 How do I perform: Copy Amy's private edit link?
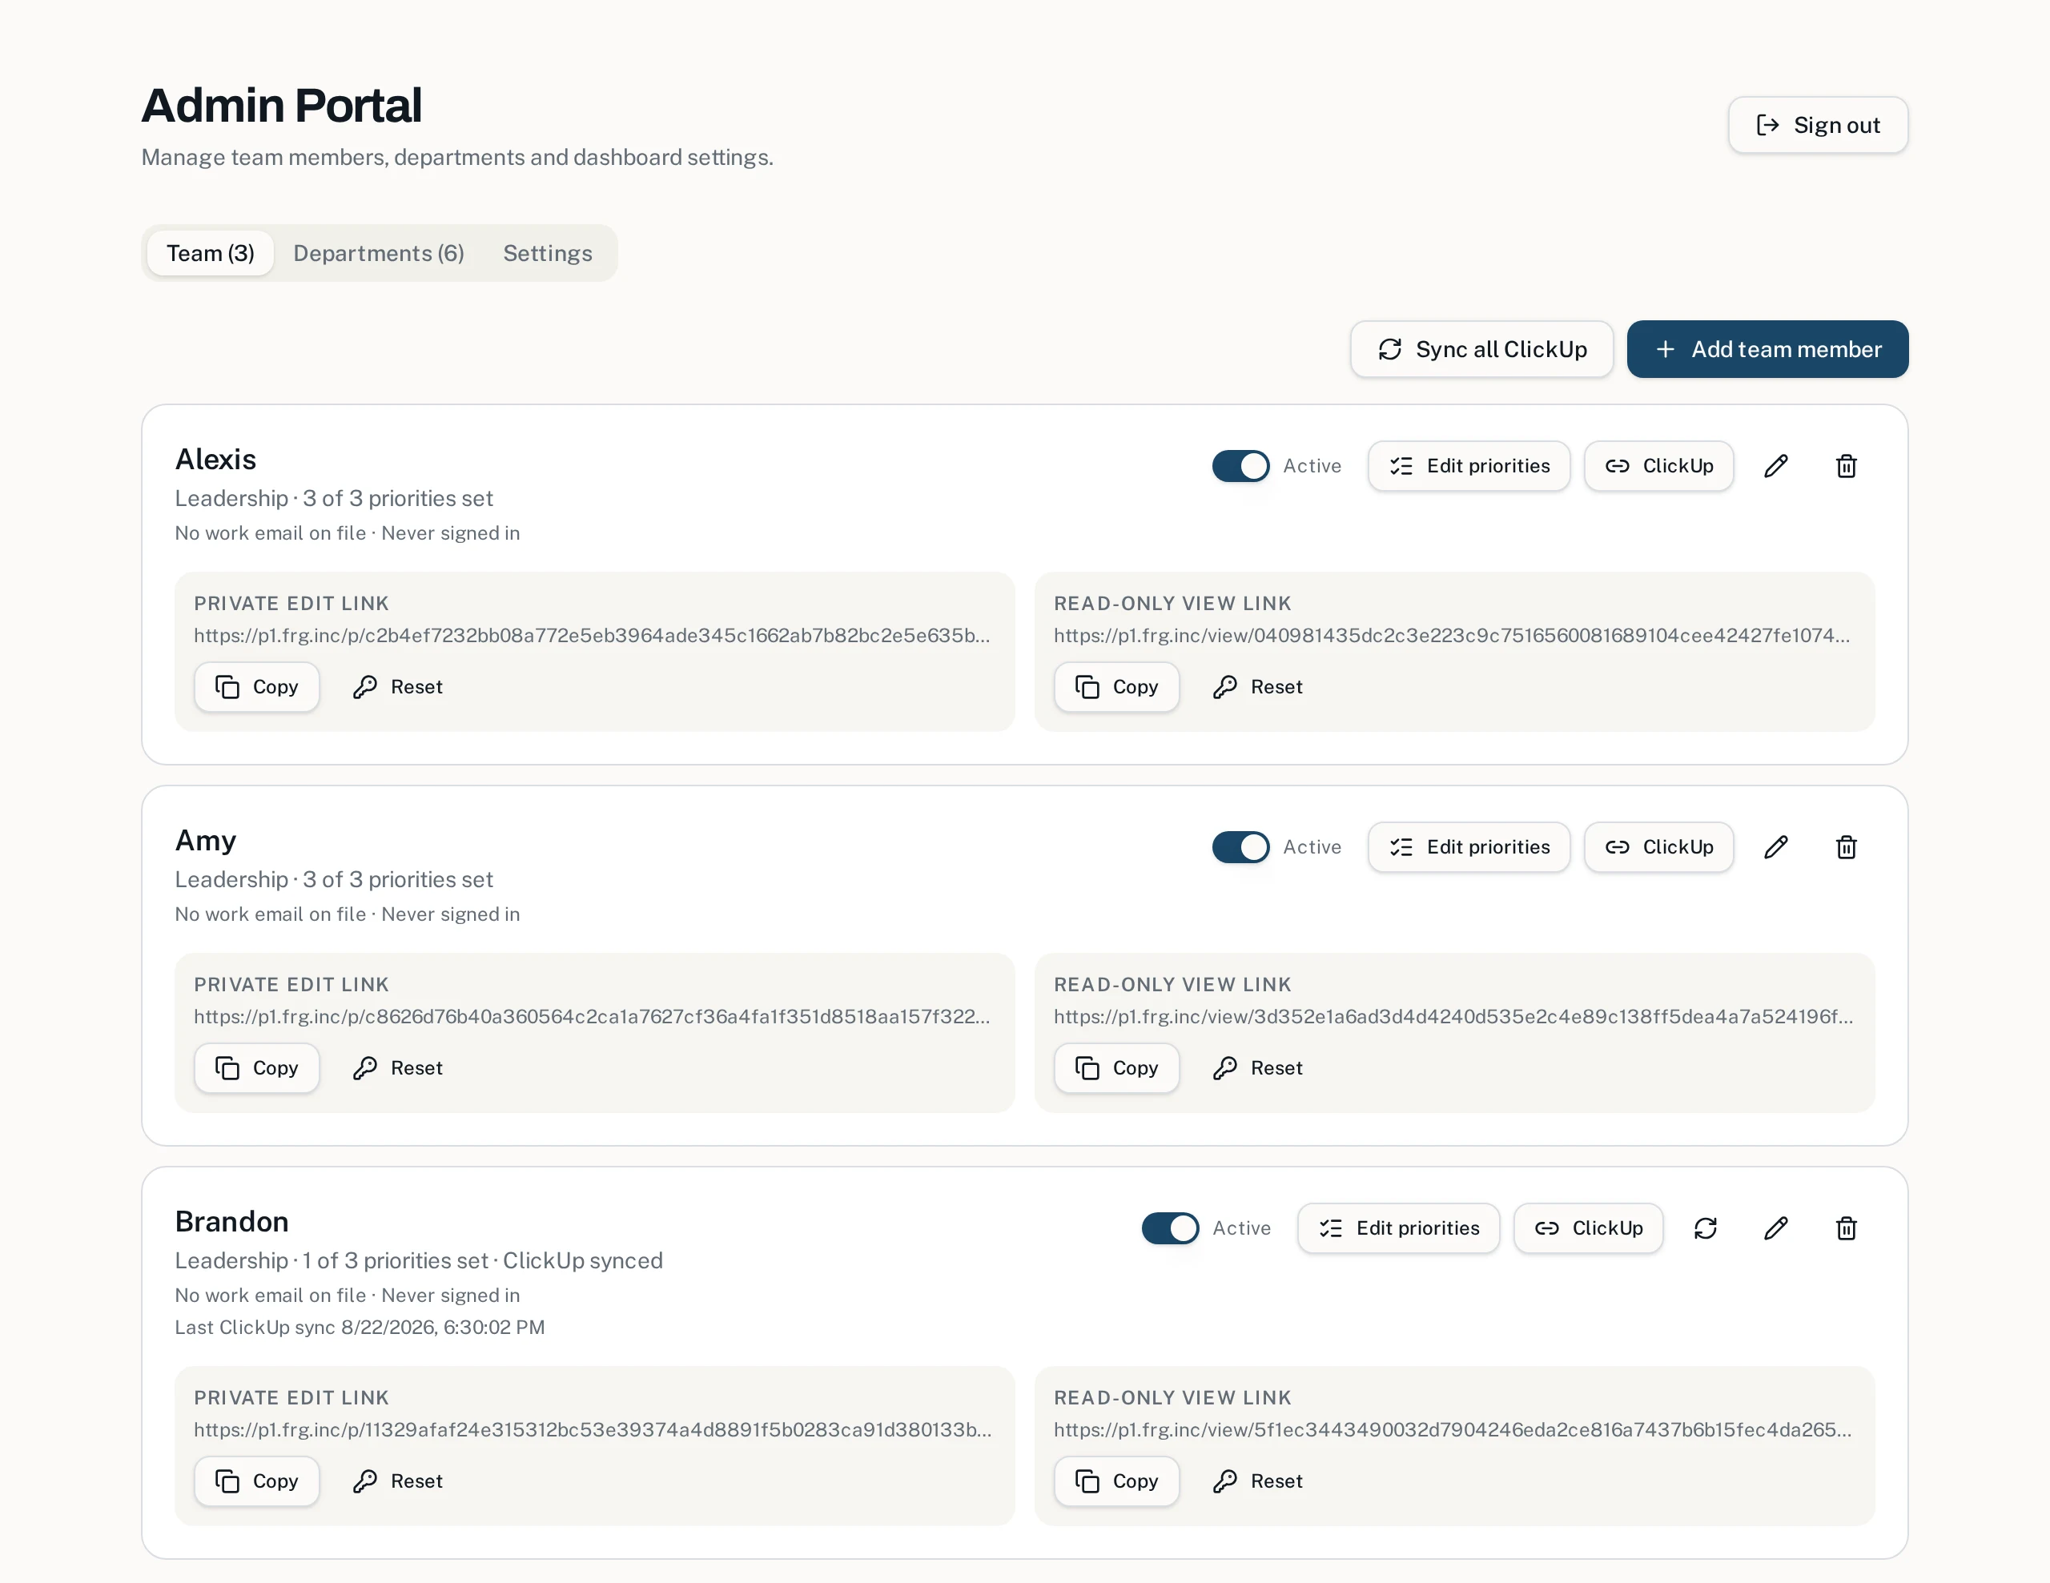[256, 1068]
